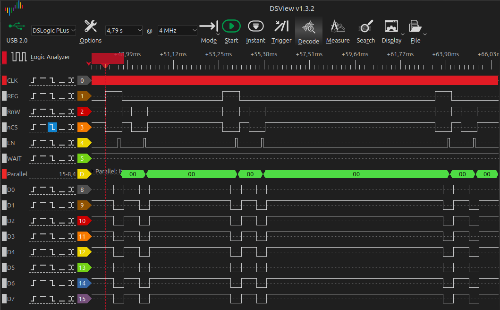
Task: Click the red CLK channel color swatch
Action: tap(4, 80)
